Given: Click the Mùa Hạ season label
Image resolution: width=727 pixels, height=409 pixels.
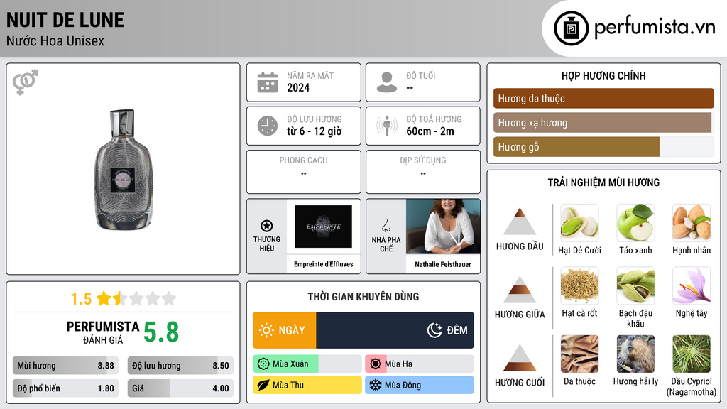Looking at the screenshot, I should pos(398,364).
